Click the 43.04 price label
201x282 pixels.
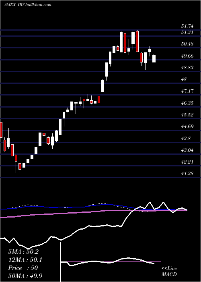[187, 150]
